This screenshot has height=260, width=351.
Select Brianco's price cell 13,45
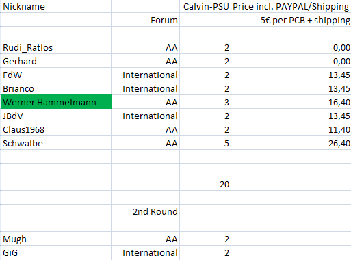coord(291,88)
